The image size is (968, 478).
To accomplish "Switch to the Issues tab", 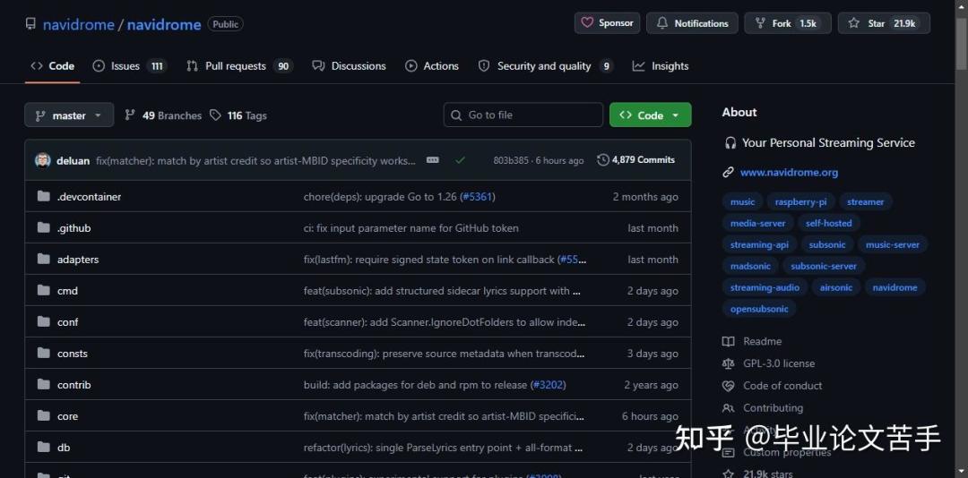I will (x=130, y=66).
